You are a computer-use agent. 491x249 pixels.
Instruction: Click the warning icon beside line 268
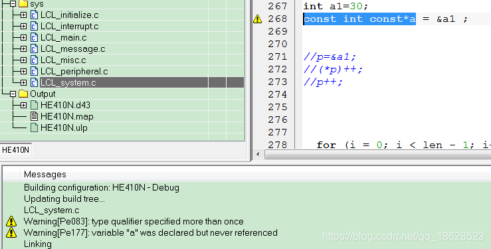(257, 19)
